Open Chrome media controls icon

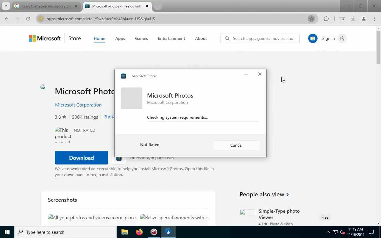[x=342, y=19]
